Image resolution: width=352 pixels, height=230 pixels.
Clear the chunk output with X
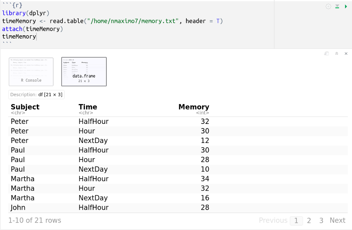coord(346,53)
